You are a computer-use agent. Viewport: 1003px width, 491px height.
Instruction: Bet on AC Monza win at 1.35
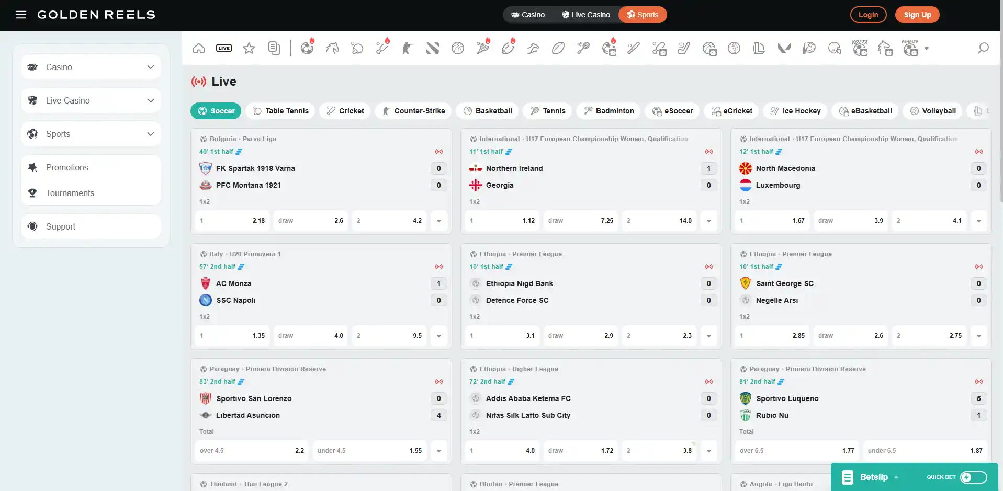232,336
